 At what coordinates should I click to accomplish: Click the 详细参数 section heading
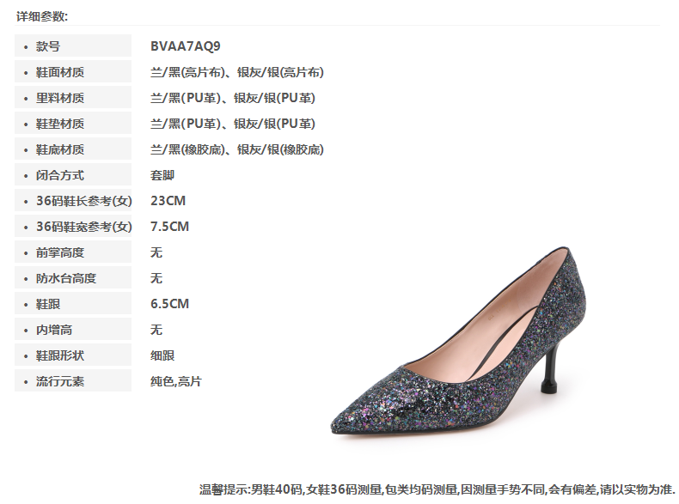point(42,16)
